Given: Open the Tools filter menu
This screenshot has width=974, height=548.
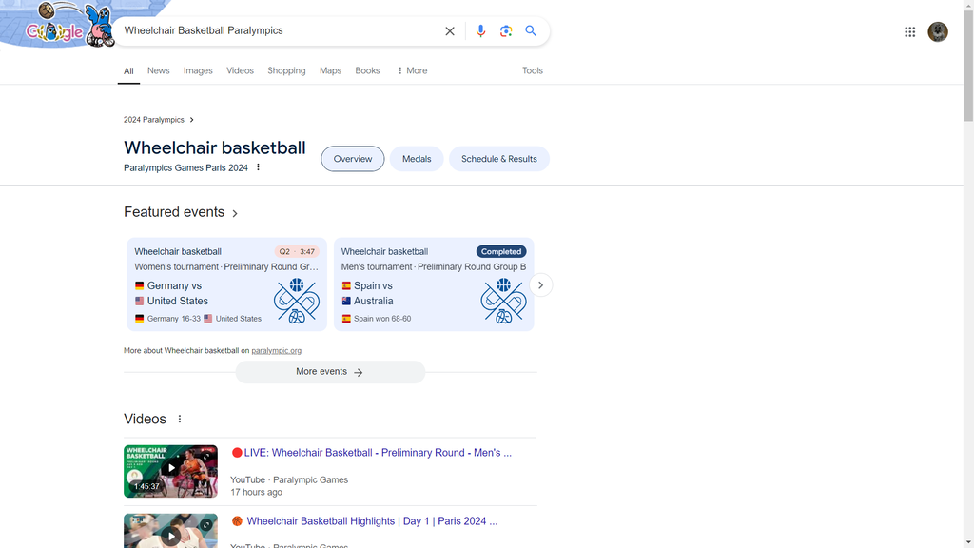Looking at the screenshot, I should click(533, 70).
